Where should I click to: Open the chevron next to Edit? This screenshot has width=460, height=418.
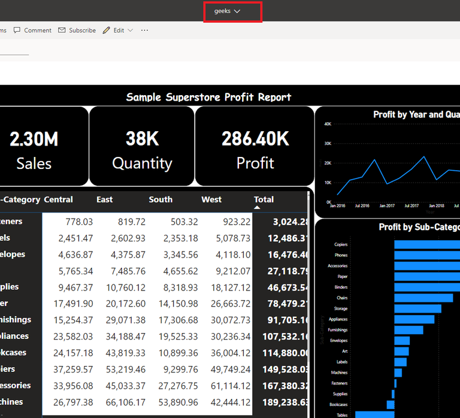coord(130,31)
